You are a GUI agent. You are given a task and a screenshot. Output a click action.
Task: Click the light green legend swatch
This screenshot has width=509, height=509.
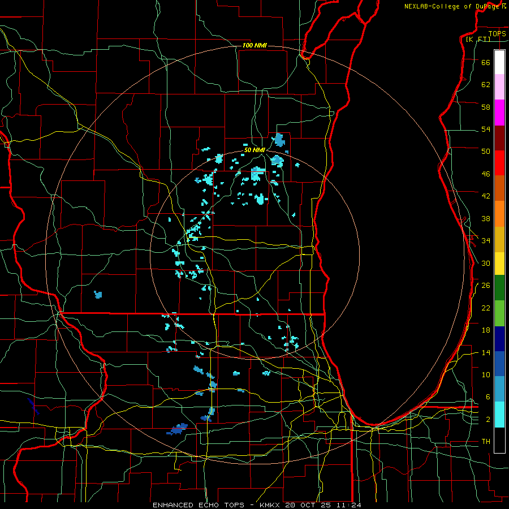point(499,313)
